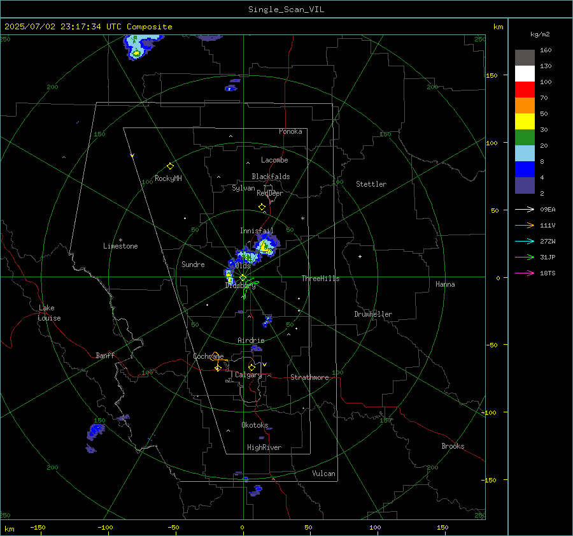Image resolution: width=573 pixels, height=536 pixels.
Task: Click the Limestone label
Action: click(x=120, y=246)
